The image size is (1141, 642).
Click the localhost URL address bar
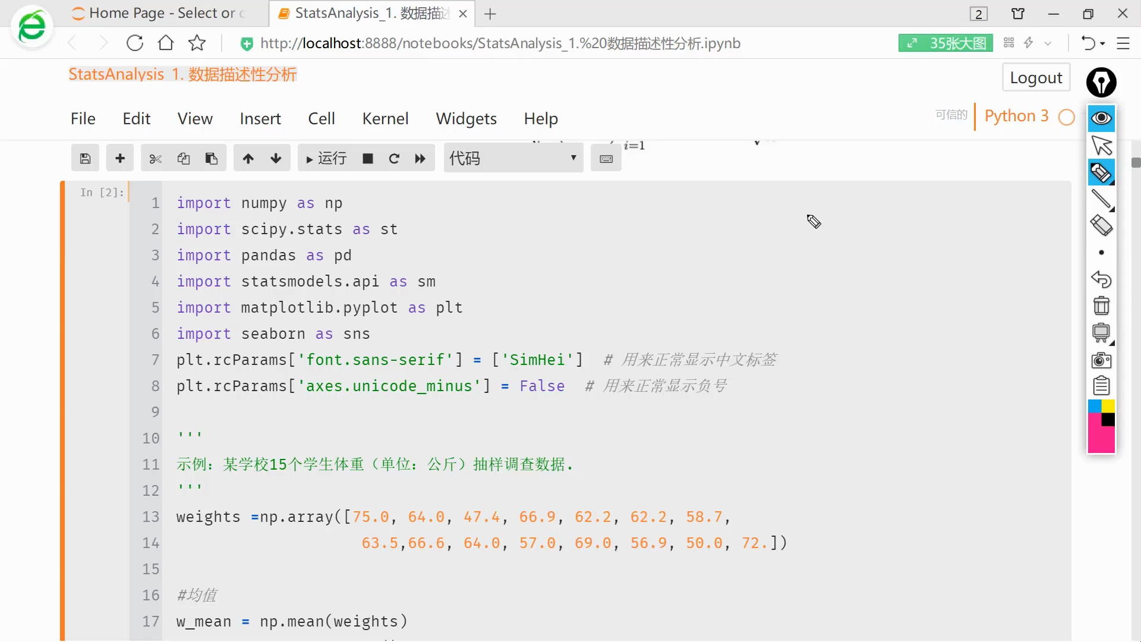click(x=500, y=43)
